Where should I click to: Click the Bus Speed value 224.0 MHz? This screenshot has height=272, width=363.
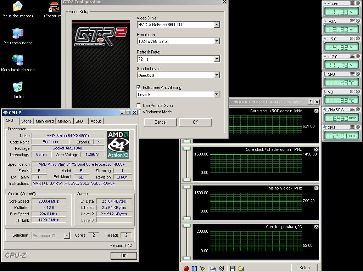point(49,214)
